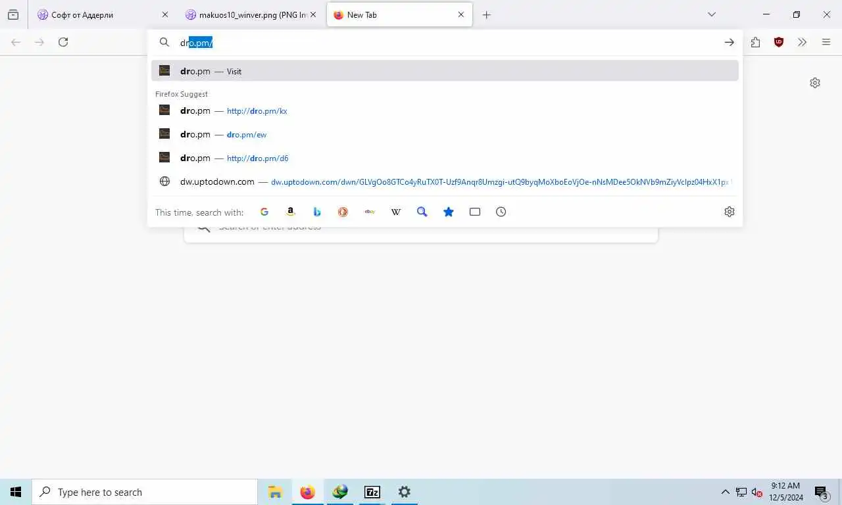The height and width of the screenshot is (505, 842).
Task: Open a new tab with plus button
Action: coord(486,14)
